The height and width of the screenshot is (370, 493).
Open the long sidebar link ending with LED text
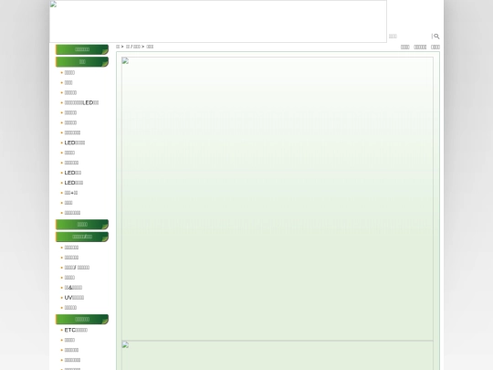pyautogui.click(x=81, y=102)
